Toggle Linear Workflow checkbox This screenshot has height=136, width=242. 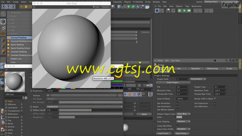pyautogui.click(x=177, y=126)
